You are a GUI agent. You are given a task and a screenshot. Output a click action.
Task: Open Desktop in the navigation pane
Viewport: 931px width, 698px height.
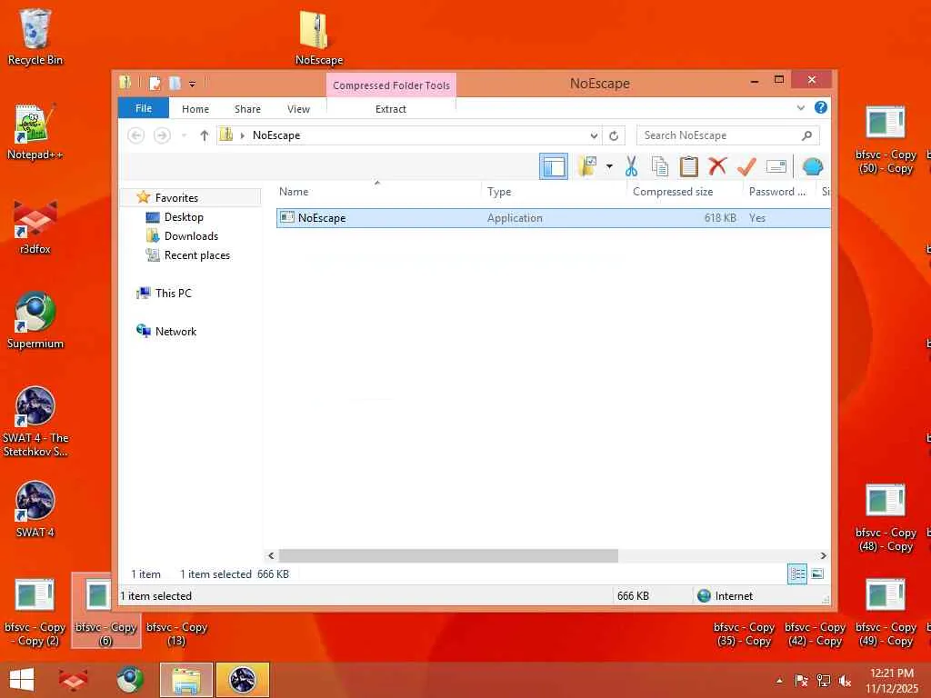click(184, 217)
